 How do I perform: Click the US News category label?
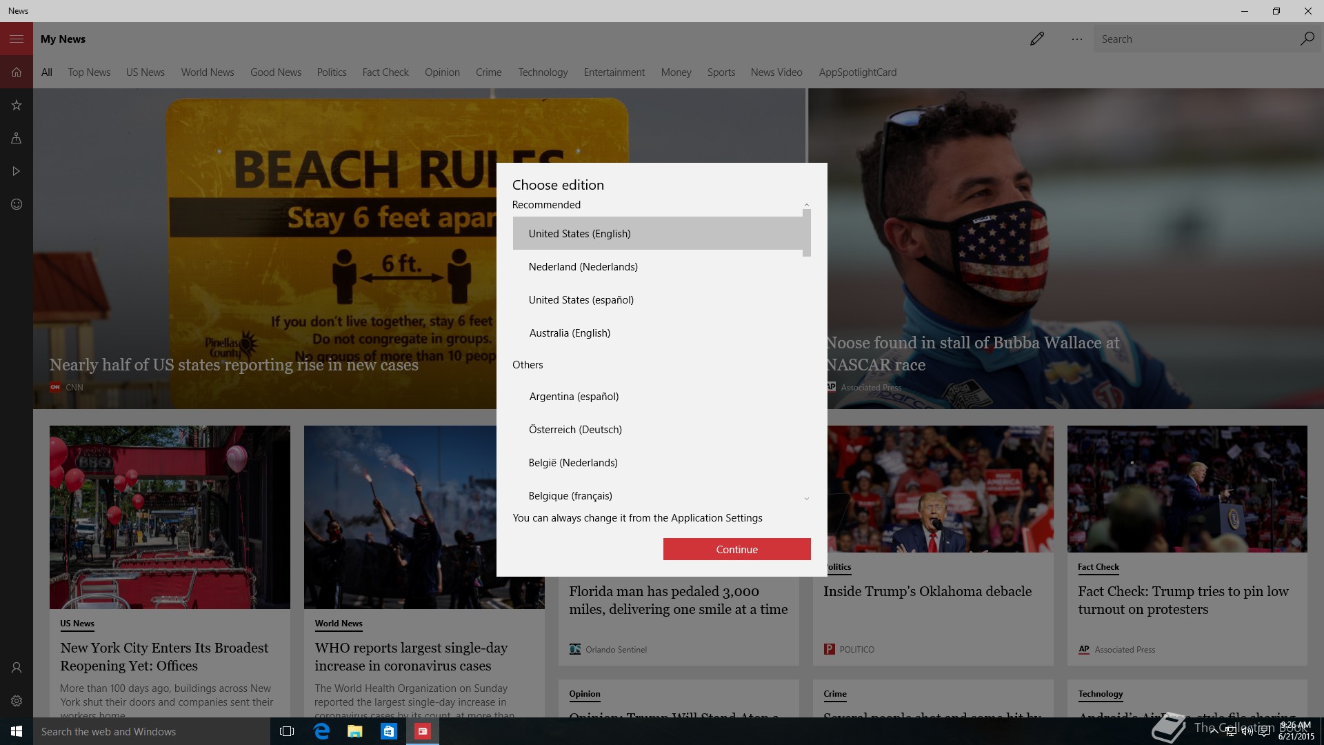pos(77,624)
